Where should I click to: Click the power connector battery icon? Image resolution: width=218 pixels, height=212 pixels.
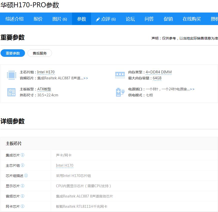point(120,92)
